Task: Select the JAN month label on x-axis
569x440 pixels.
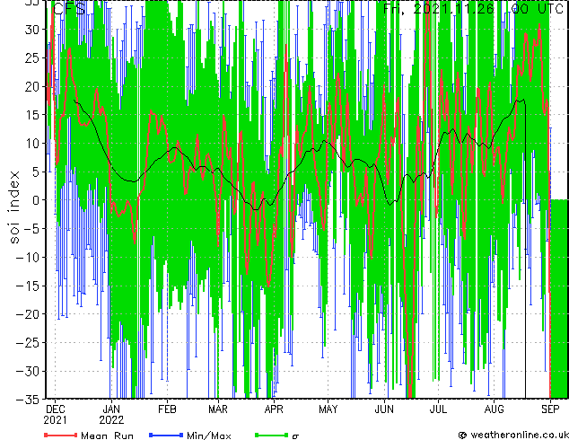Action: (111, 409)
